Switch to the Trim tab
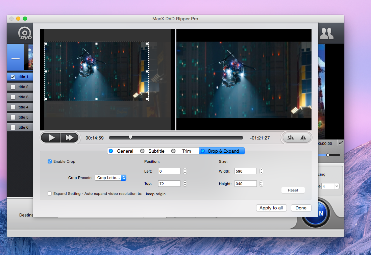 [185, 151]
